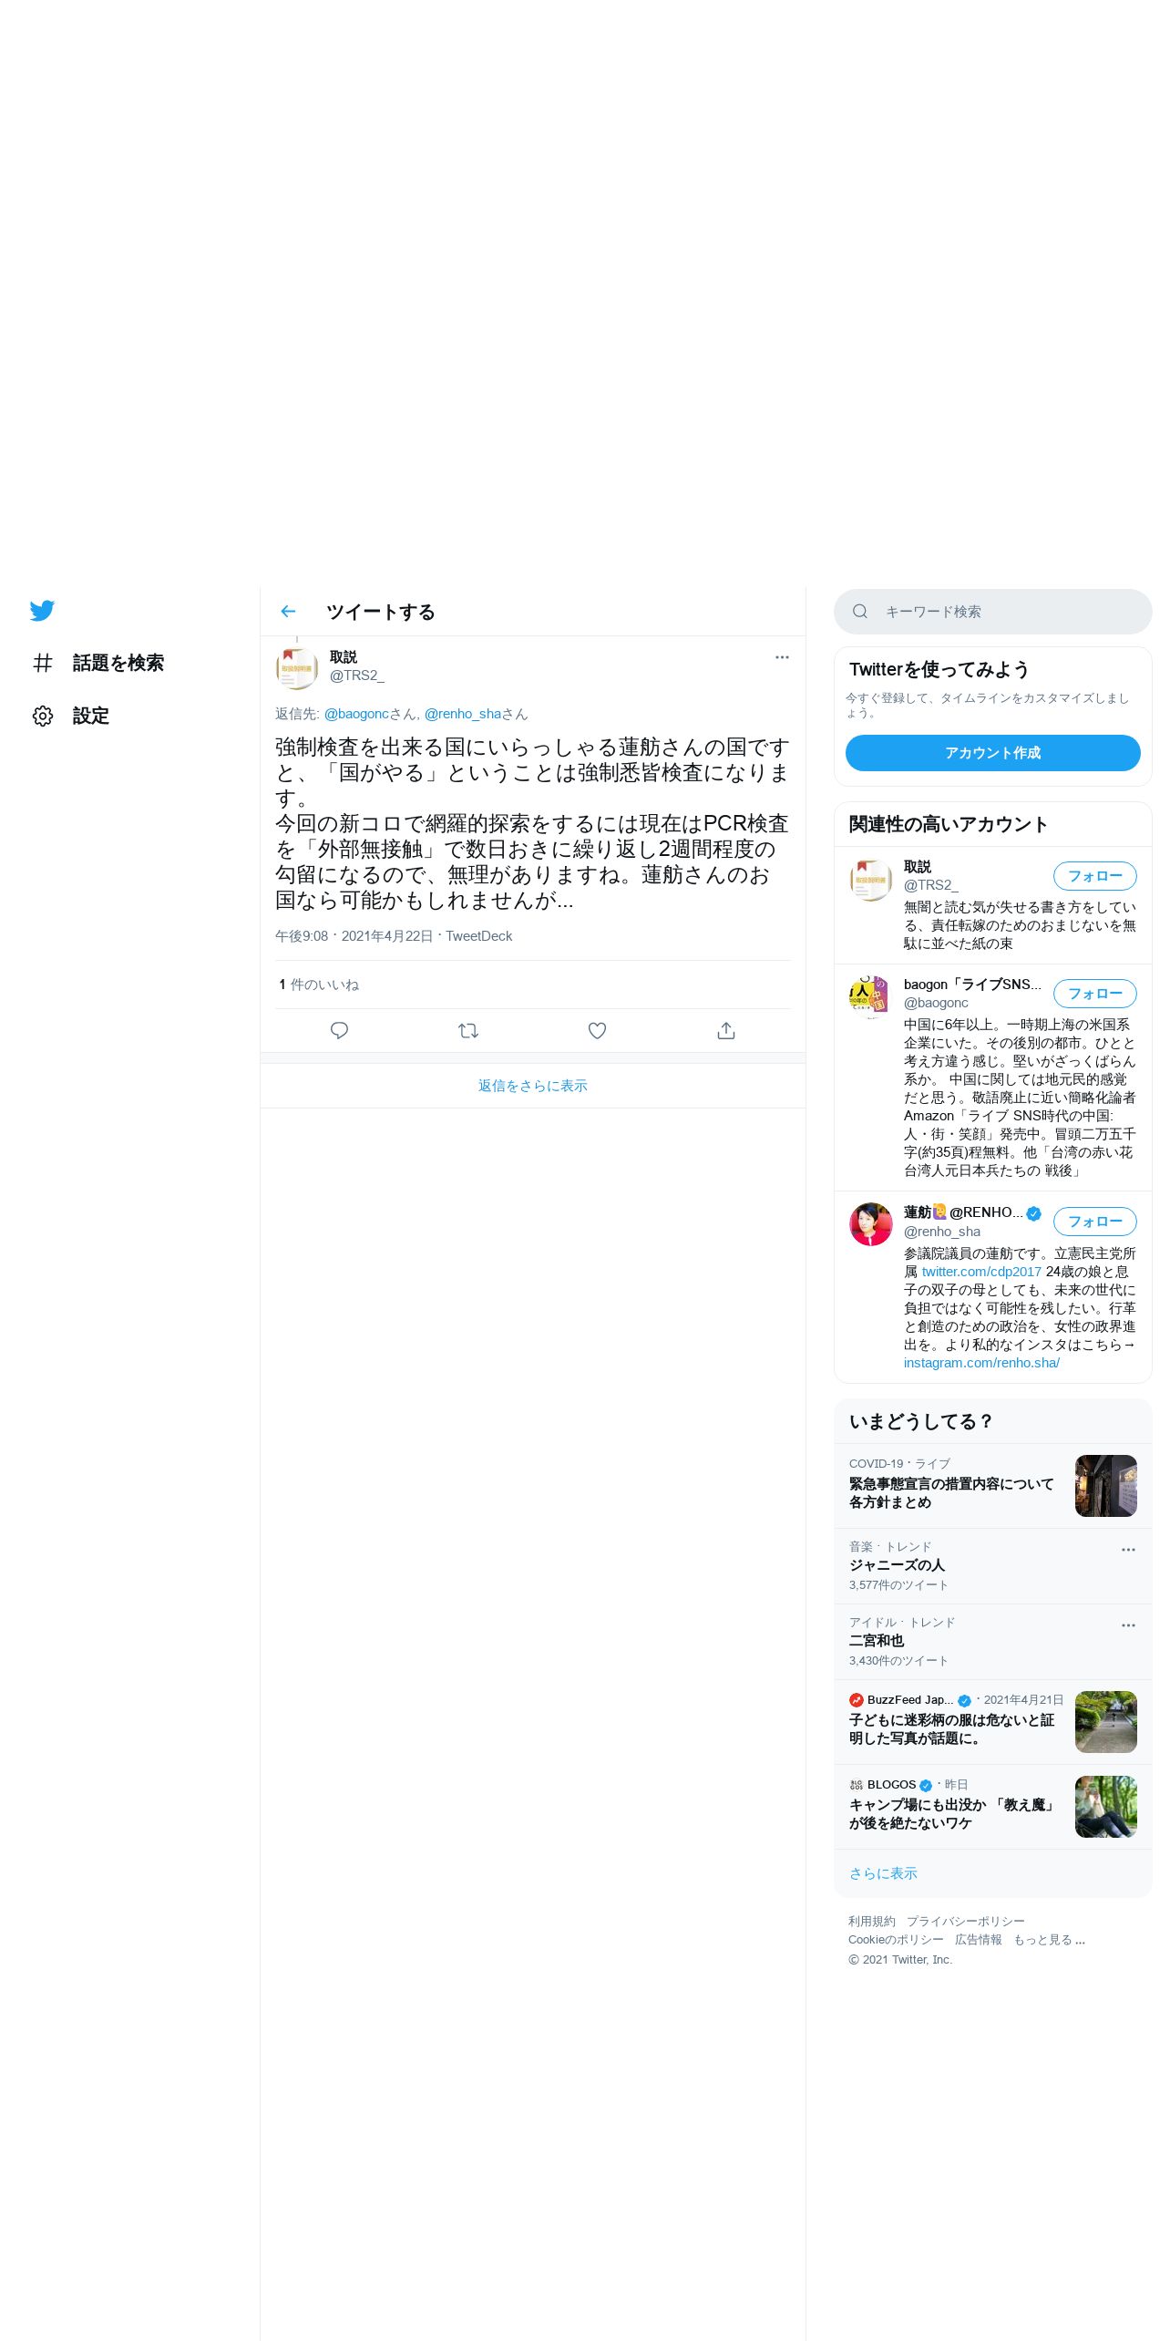Expand 返信をさらに表示 to show more replies
Image resolution: width=1170 pixels, height=2341 pixels.
(x=533, y=1086)
